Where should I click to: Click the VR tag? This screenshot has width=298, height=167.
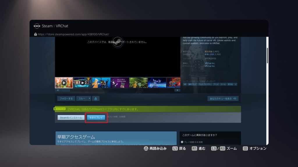(185, 84)
